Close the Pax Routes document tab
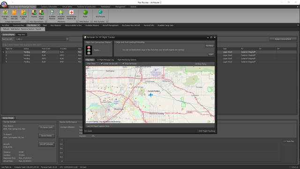The width and height of the screenshot is (300, 169). point(39,25)
